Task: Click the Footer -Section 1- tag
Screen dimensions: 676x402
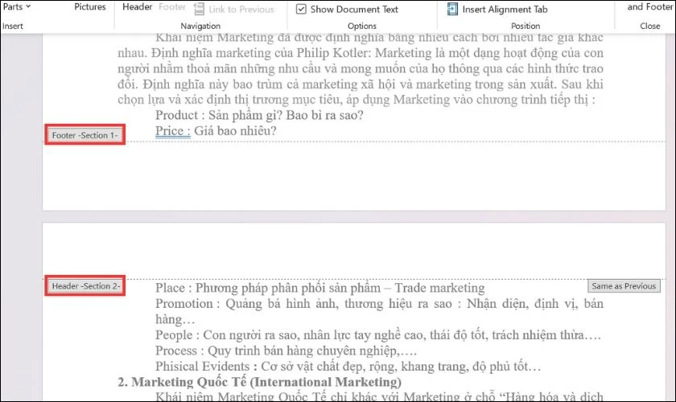Action: pos(85,135)
